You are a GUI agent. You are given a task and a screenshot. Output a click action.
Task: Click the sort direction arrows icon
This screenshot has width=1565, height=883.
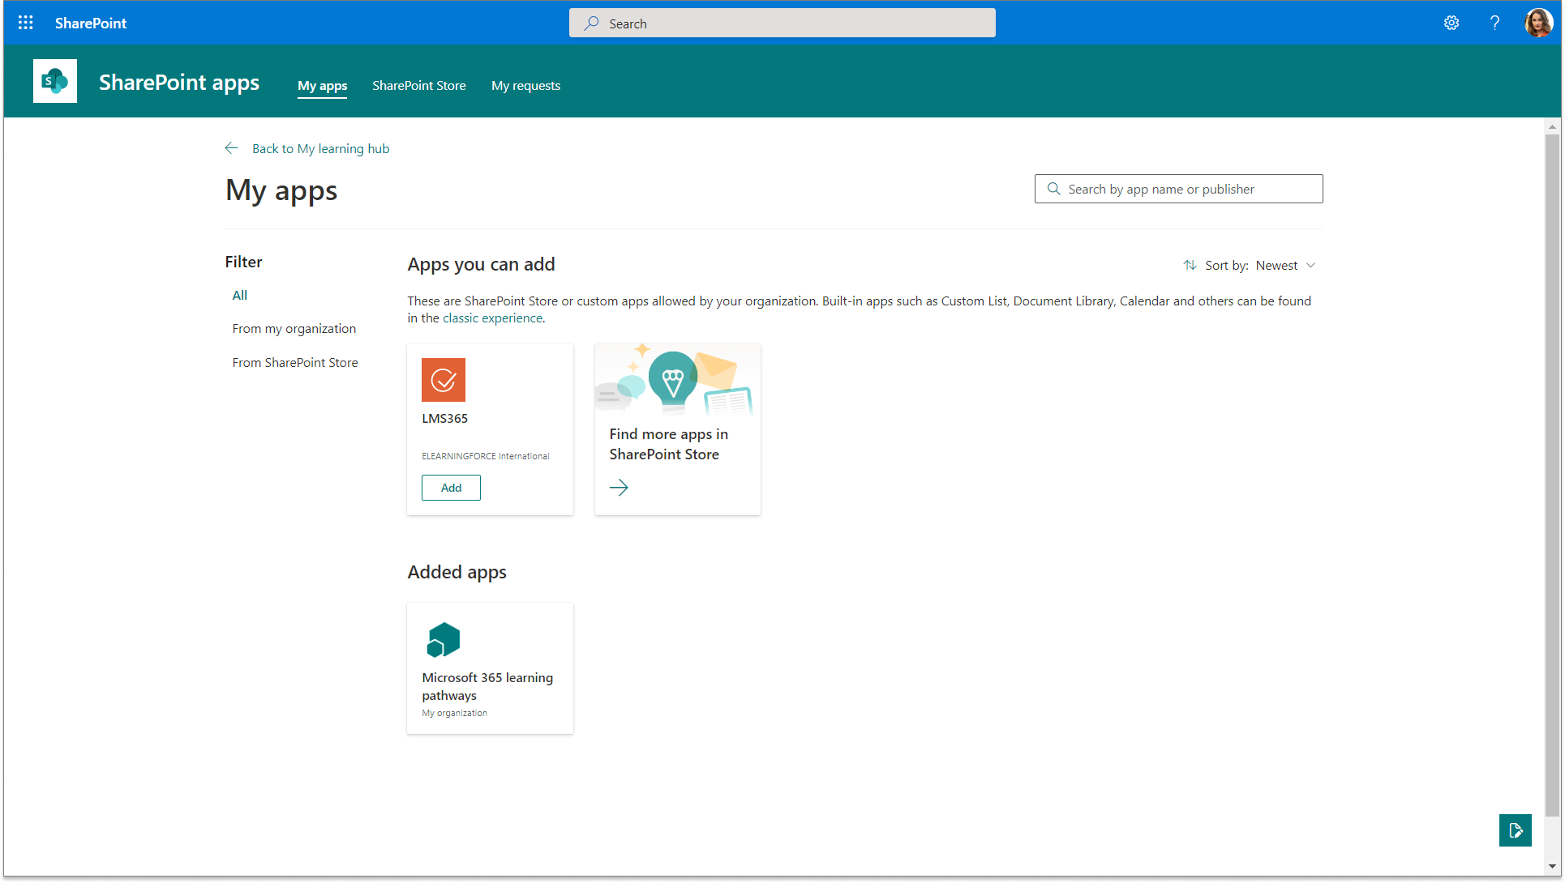(1190, 265)
